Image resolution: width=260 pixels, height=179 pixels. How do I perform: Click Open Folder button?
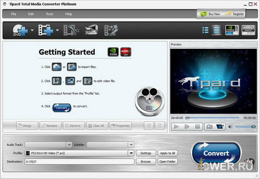pyautogui.click(x=168, y=162)
